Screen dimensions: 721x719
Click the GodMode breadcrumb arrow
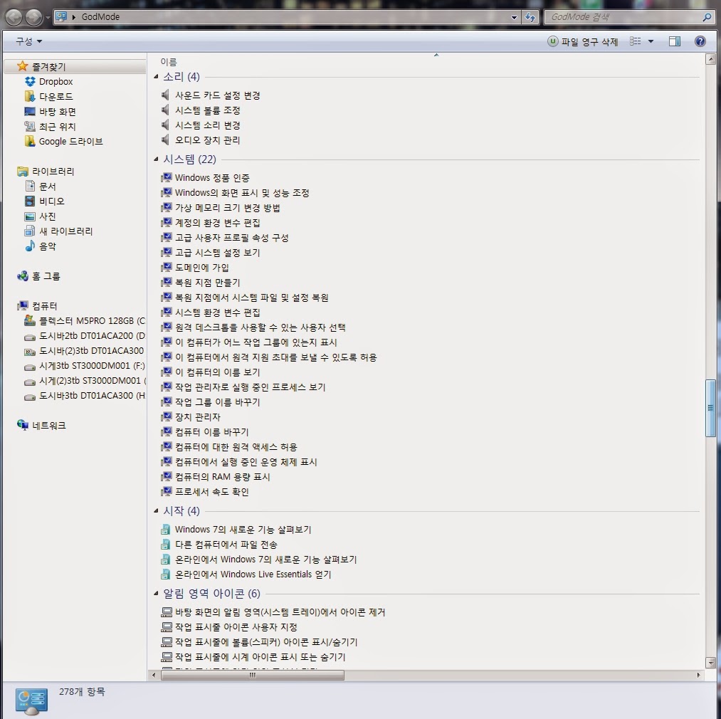pyautogui.click(x=74, y=17)
